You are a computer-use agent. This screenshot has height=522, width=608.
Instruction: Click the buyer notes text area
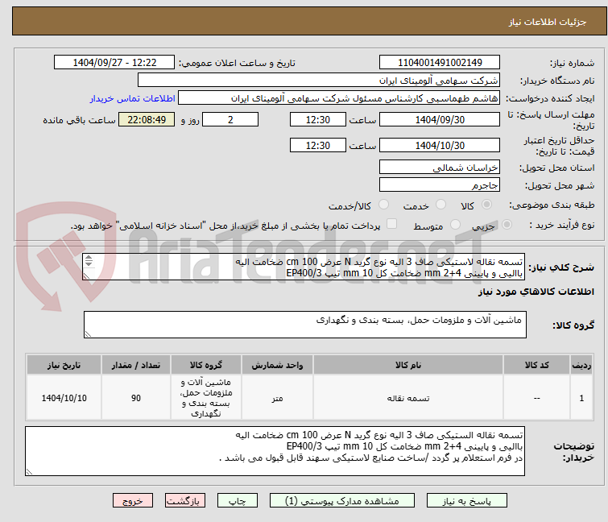coord(275,451)
